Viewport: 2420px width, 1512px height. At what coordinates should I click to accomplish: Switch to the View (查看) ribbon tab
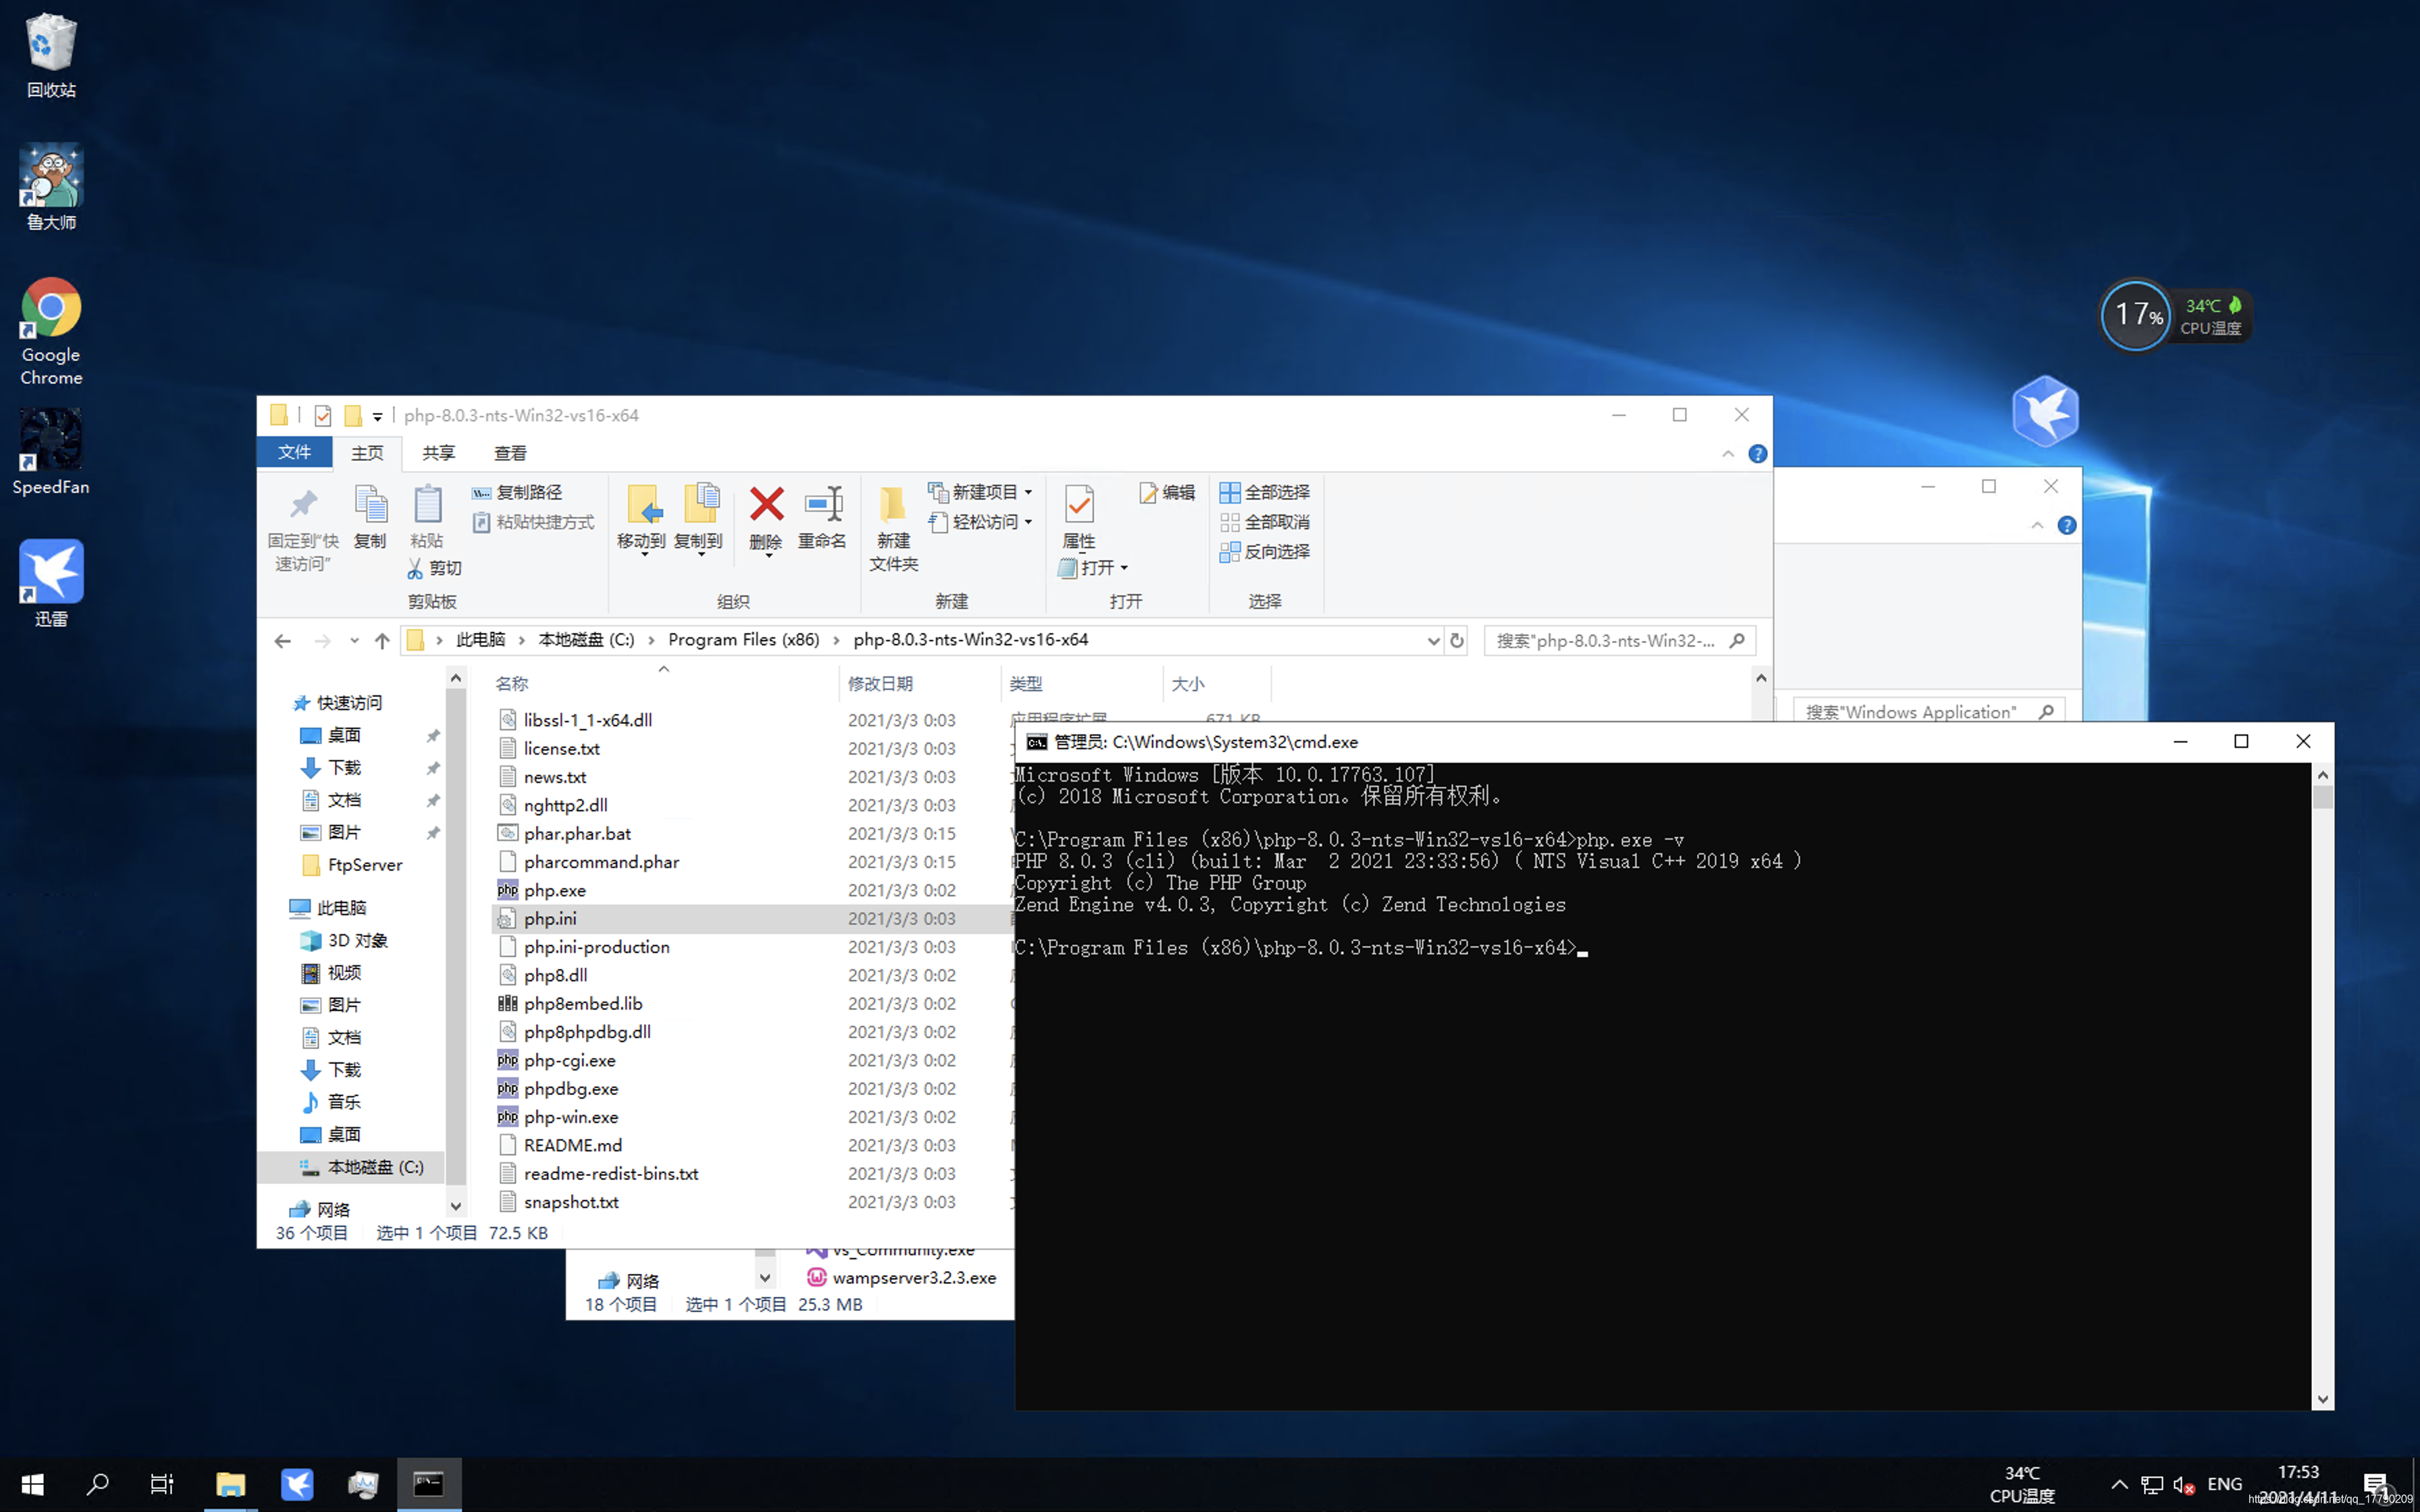coord(510,453)
